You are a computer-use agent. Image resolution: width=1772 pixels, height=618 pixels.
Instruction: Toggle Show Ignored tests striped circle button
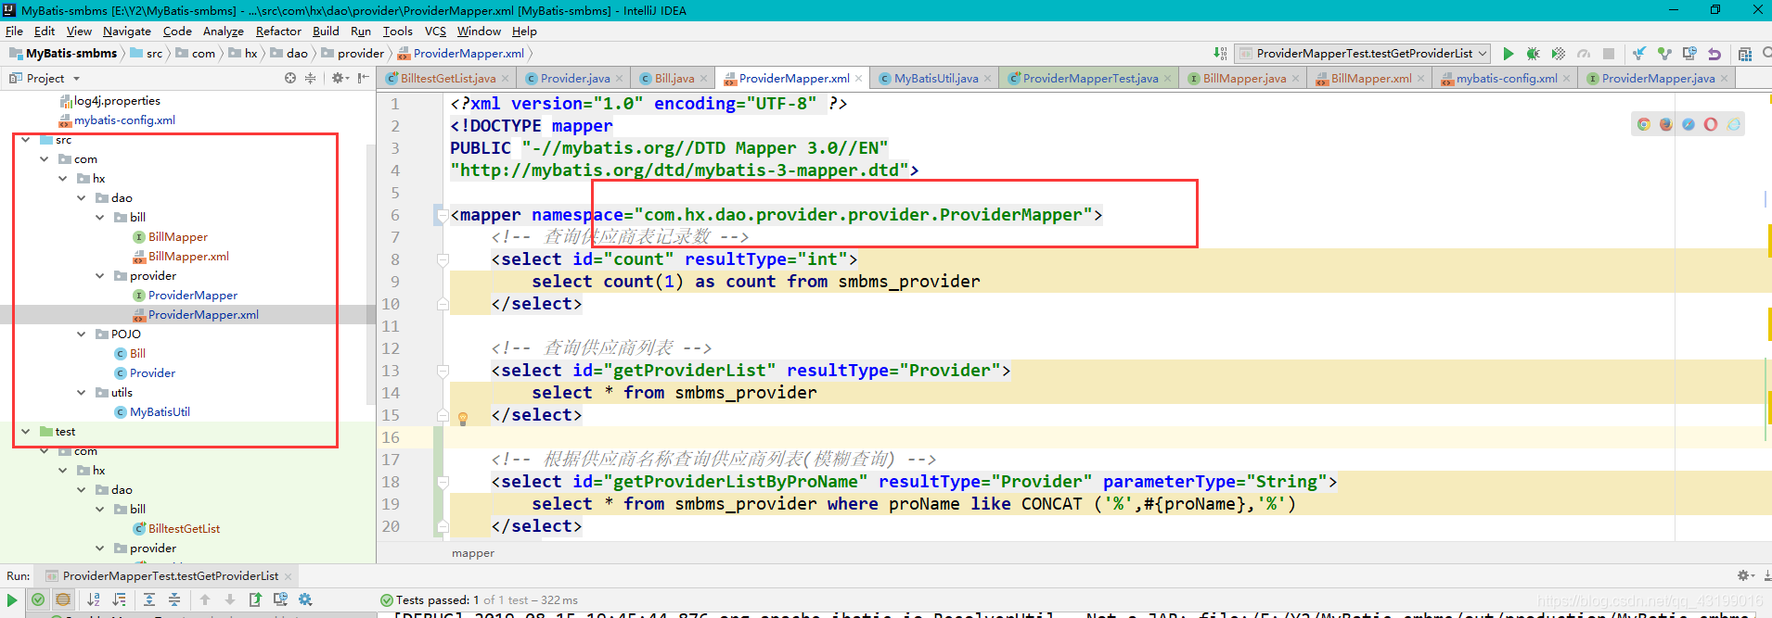(x=63, y=600)
